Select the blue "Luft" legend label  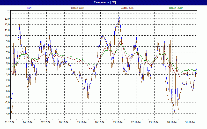(x=29, y=8)
